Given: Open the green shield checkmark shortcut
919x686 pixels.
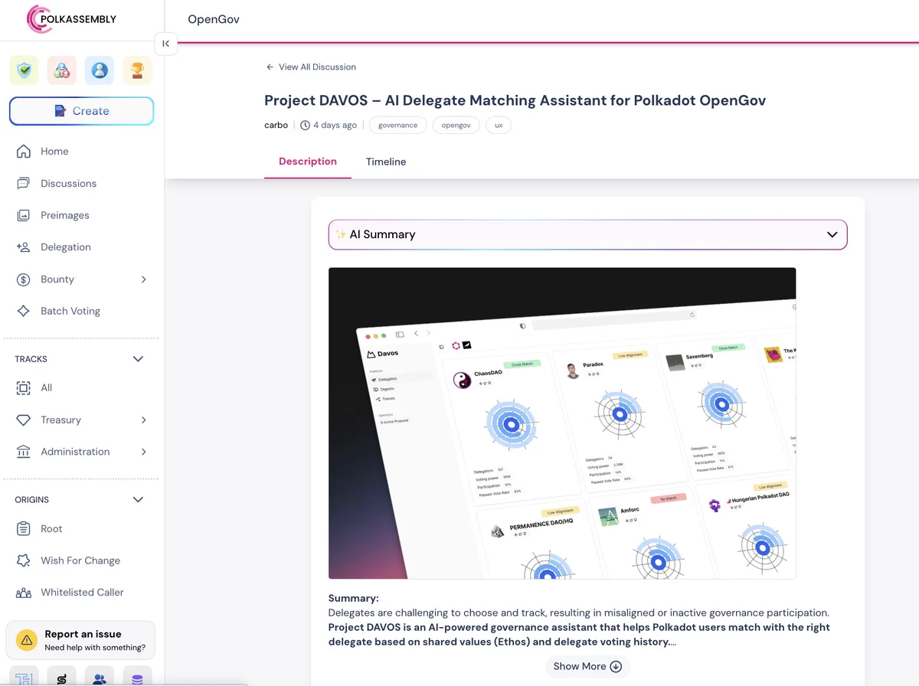Looking at the screenshot, I should (25, 70).
